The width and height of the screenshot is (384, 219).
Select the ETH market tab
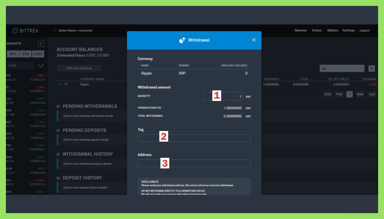(26, 54)
